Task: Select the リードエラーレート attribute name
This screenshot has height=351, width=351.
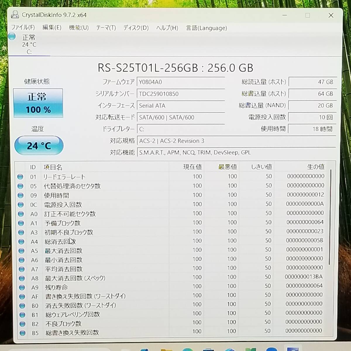Action: [x=64, y=177]
